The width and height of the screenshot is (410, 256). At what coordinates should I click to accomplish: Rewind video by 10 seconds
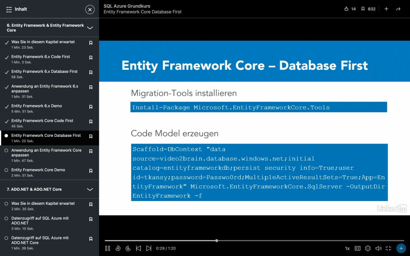118,248
